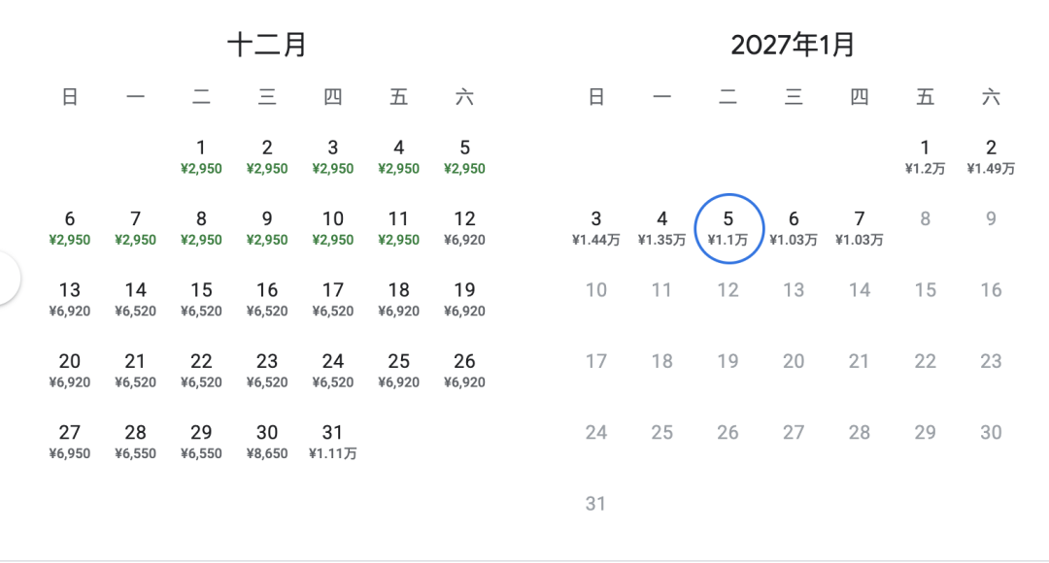Viewport: 1049px width, 563px height.
Task: Select December 14 priced ¥6,520
Action: pyautogui.click(x=136, y=299)
